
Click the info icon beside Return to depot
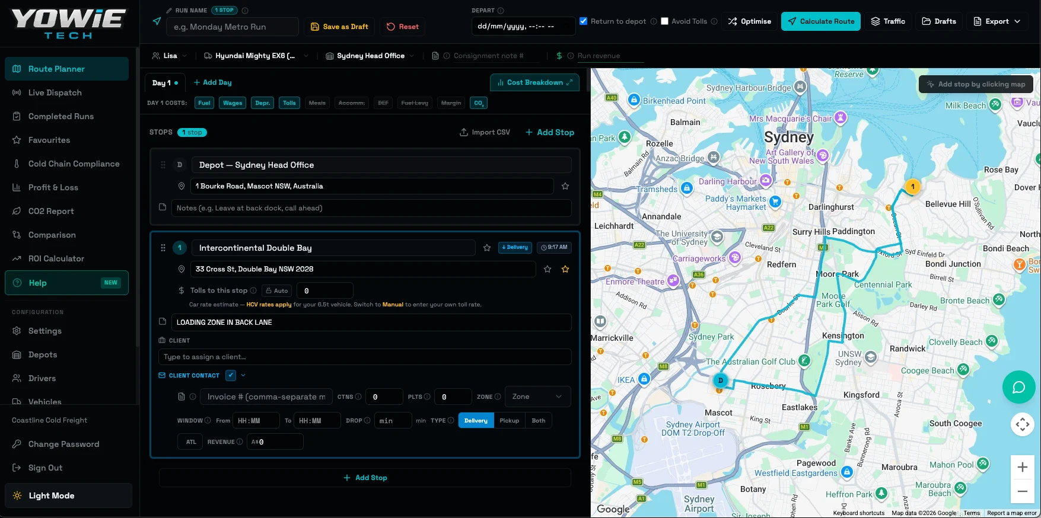pyautogui.click(x=654, y=21)
